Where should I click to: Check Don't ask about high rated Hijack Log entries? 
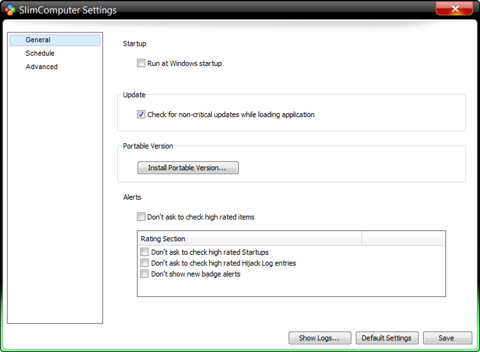[x=144, y=263]
